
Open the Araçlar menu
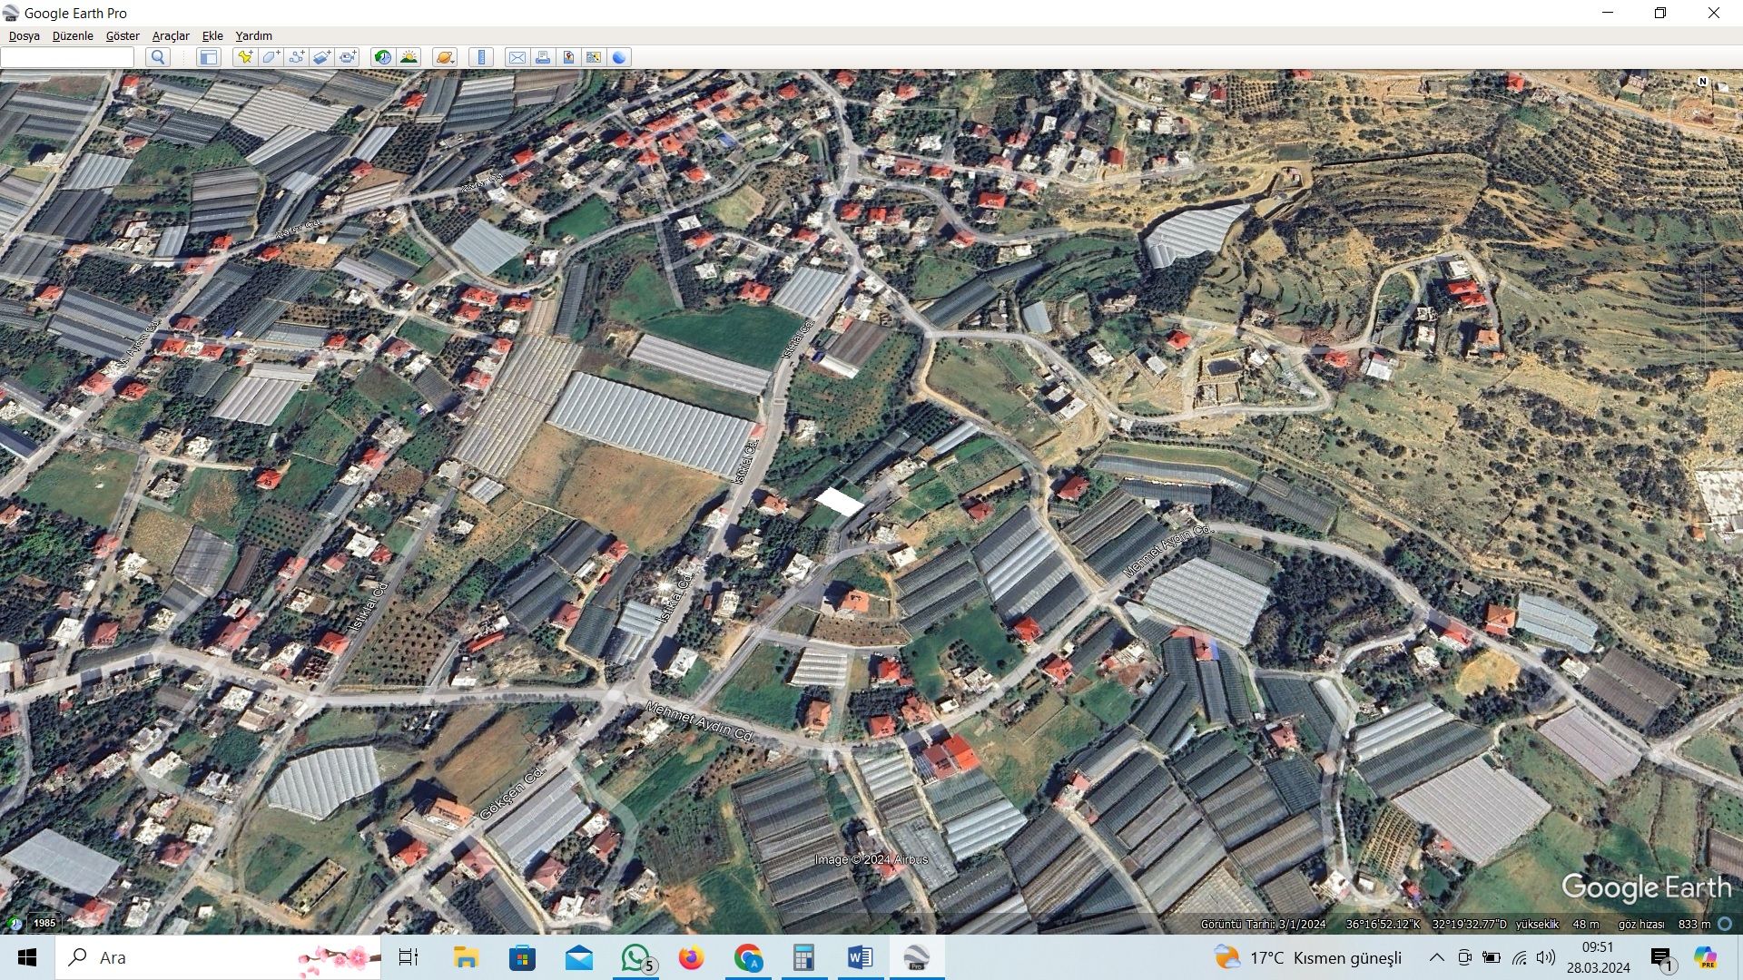point(170,36)
